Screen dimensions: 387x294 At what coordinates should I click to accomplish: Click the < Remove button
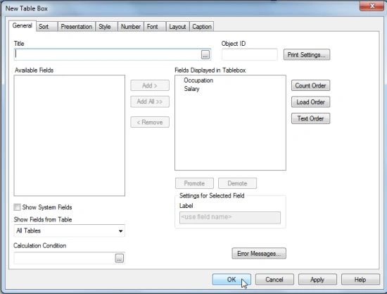point(150,122)
